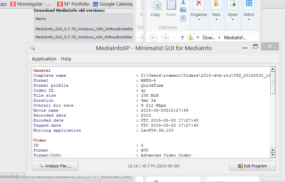
Task: Click the '4mn 3s' duration value
Action: pos(148,100)
